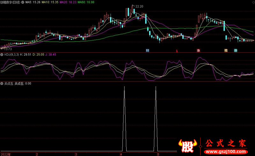Viewport: 255px width, 156px height.
Task: Click the 财 financial event marker
Action: pos(148,50)
